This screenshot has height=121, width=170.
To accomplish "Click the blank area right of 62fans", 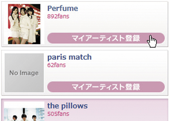I will (x=115, y=65).
